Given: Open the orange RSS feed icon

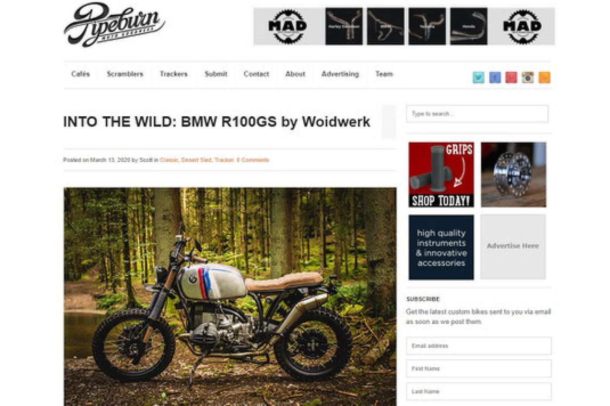Looking at the screenshot, I should coord(544,78).
